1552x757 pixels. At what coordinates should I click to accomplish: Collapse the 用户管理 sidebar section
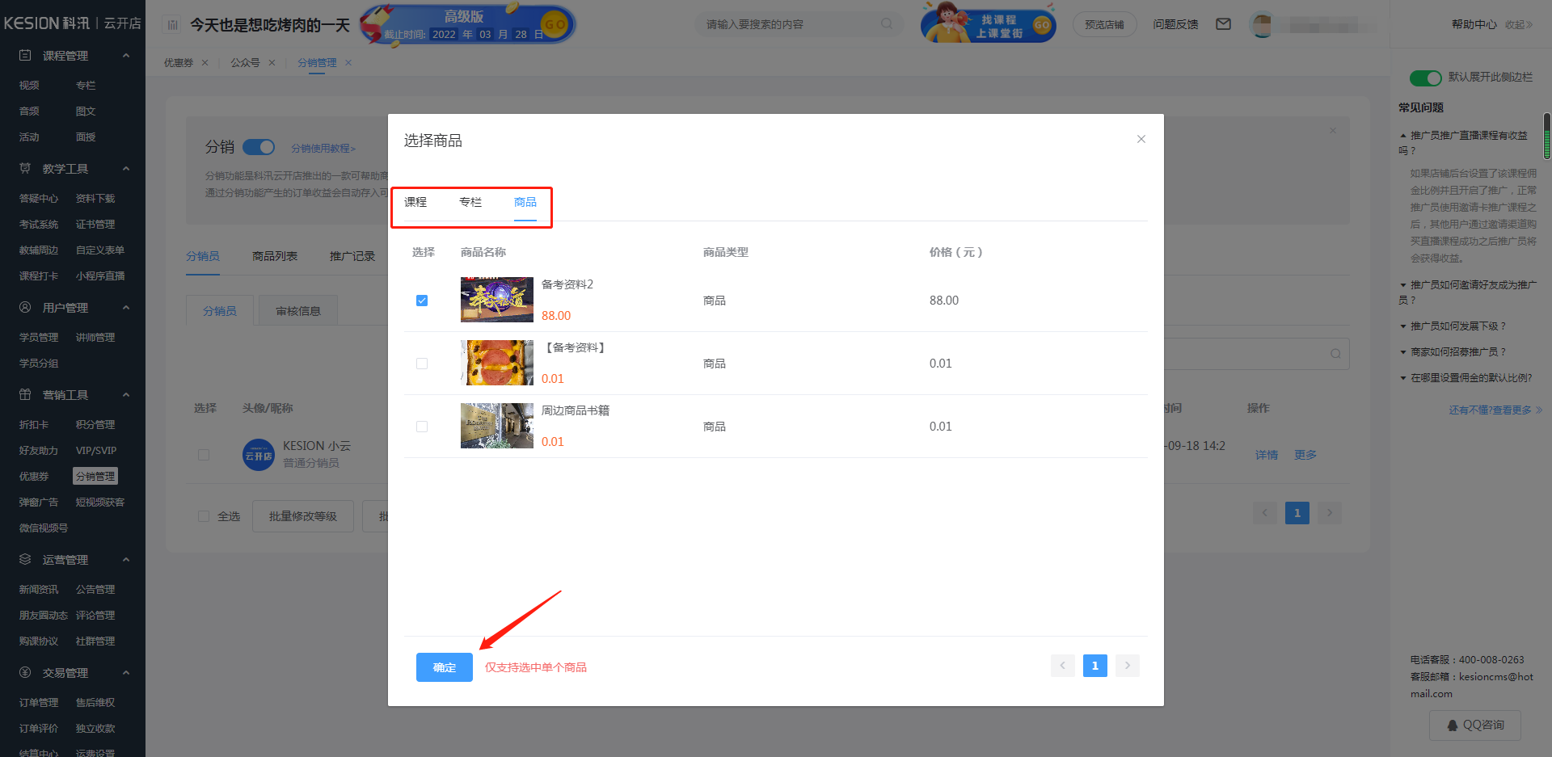pos(126,308)
